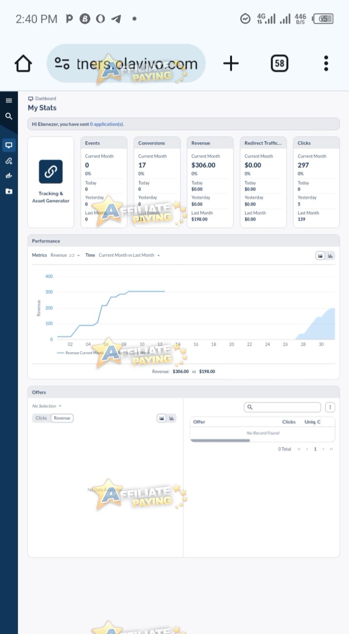The width and height of the screenshot is (349, 634).
Task: Expand the Time Current Month vs Last Month dropdown
Action: pyautogui.click(x=129, y=255)
